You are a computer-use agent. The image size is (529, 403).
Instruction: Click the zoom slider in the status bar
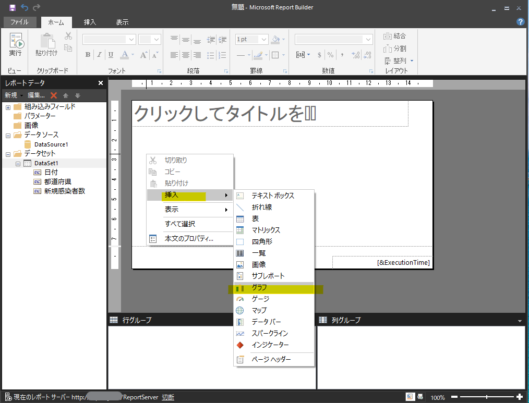point(486,397)
